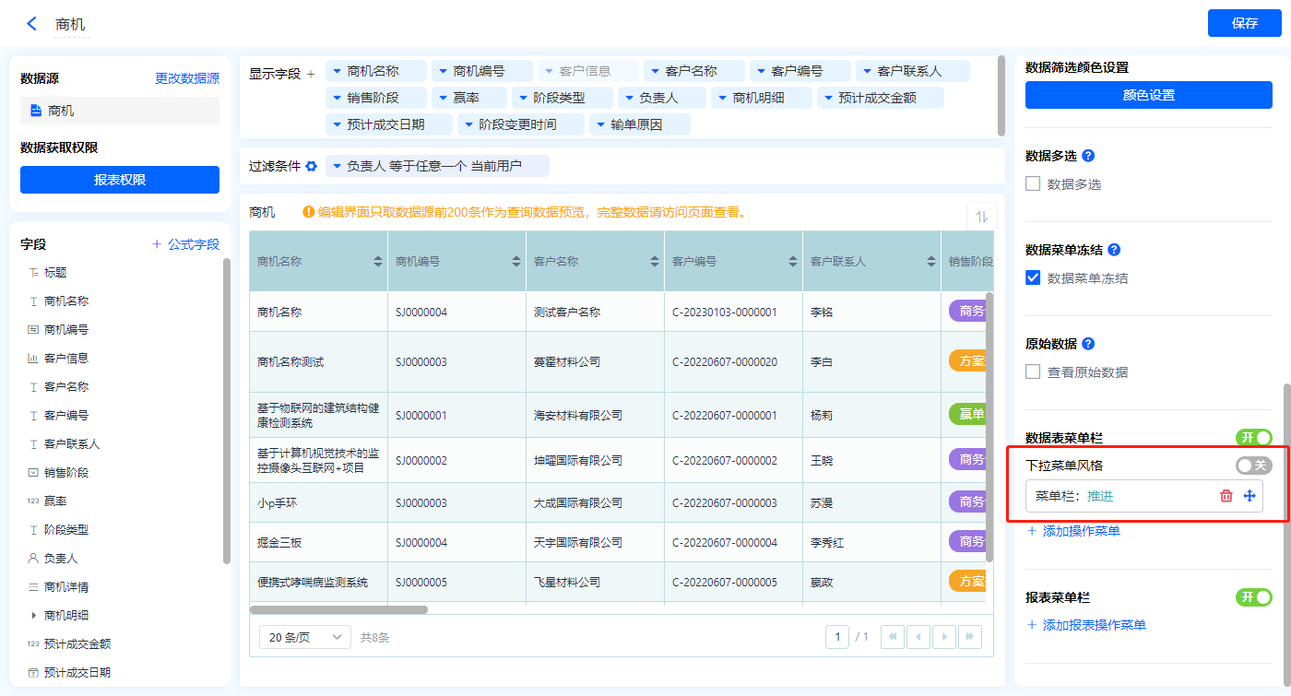1291x696 pixels.
Task: Click the help icon next to 数据多选
Action: (x=1088, y=156)
